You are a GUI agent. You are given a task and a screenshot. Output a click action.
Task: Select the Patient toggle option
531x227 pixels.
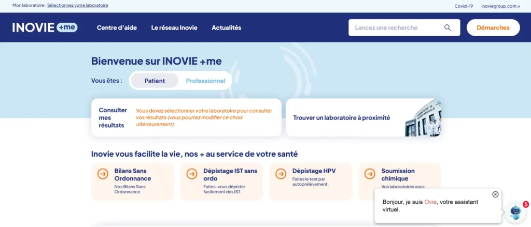[x=155, y=81]
